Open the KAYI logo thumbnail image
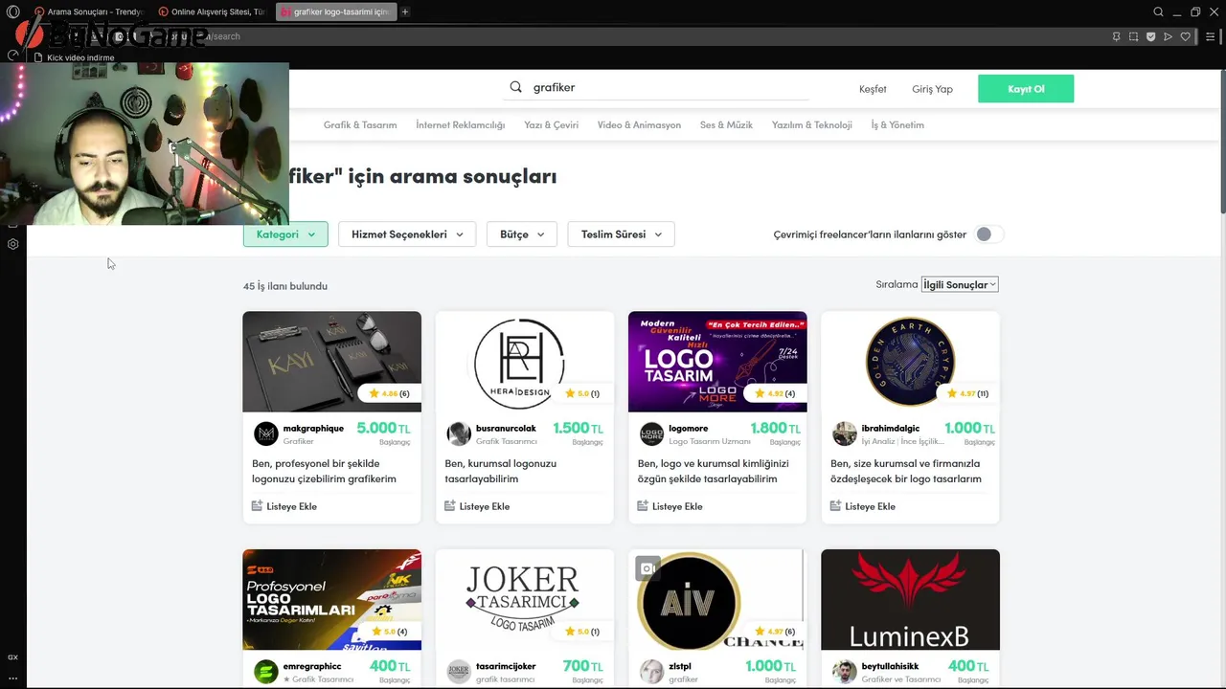1226x689 pixels. pyautogui.click(x=331, y=362)
